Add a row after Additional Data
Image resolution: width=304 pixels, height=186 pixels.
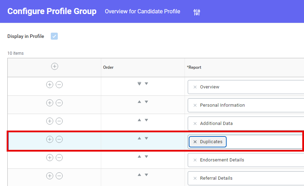[50, 121]
